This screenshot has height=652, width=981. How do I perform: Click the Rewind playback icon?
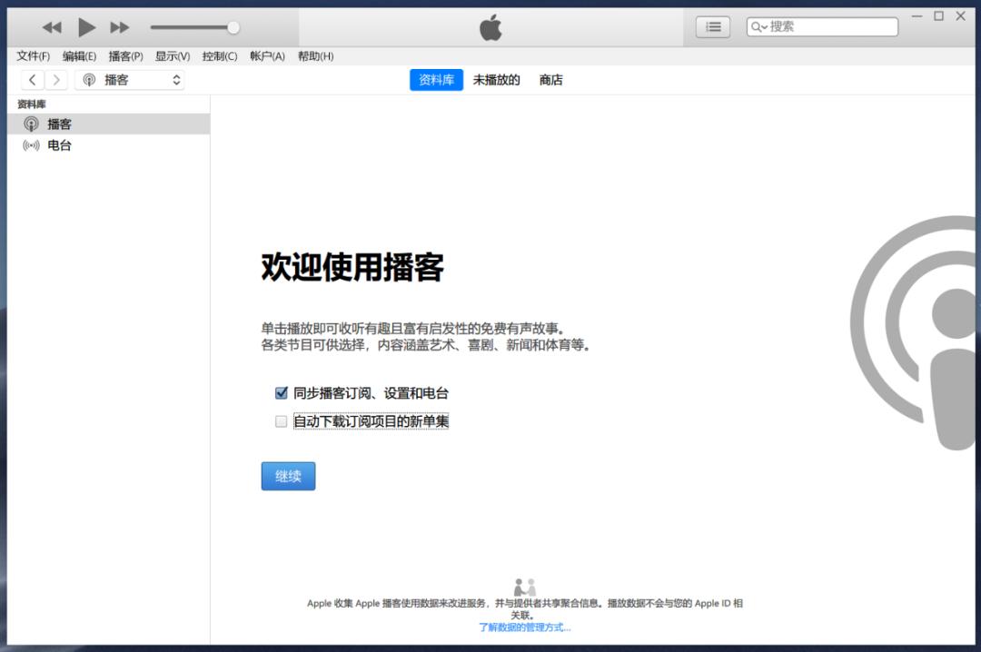point(52,26)
